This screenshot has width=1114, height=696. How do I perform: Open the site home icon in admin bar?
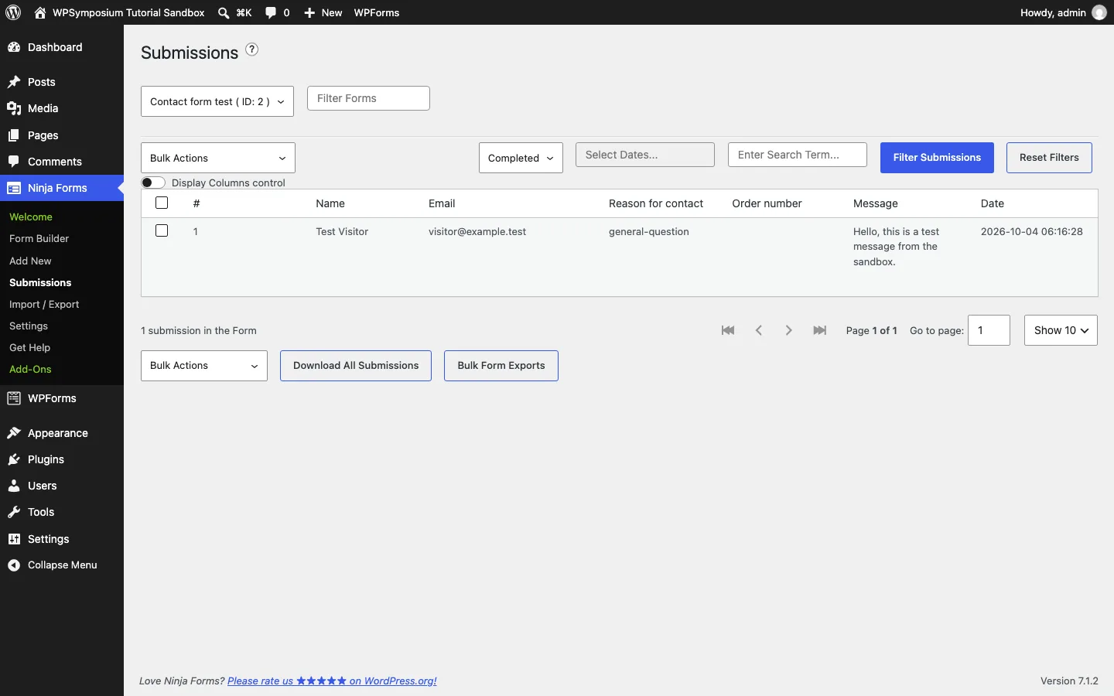coord(40,12)
